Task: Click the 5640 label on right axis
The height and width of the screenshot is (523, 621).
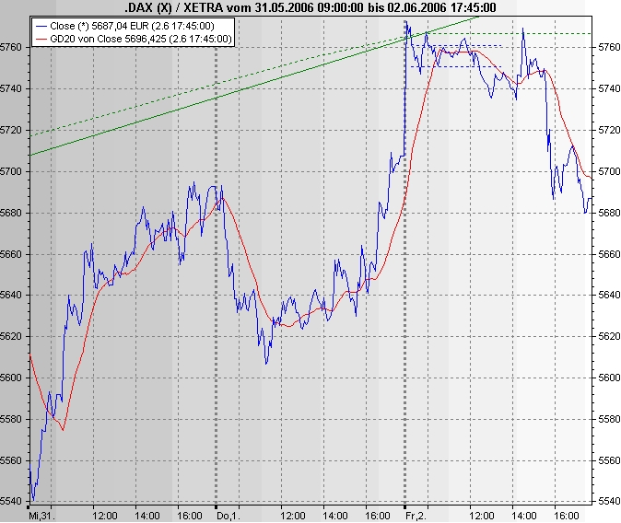Action: [609, 296]
